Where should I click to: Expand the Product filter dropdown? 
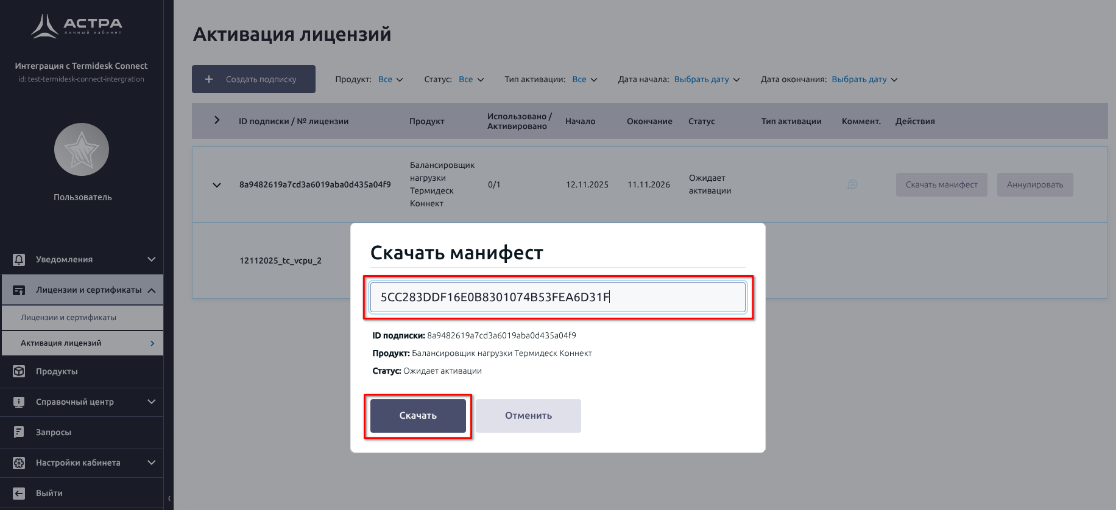(x=390, y=80)
